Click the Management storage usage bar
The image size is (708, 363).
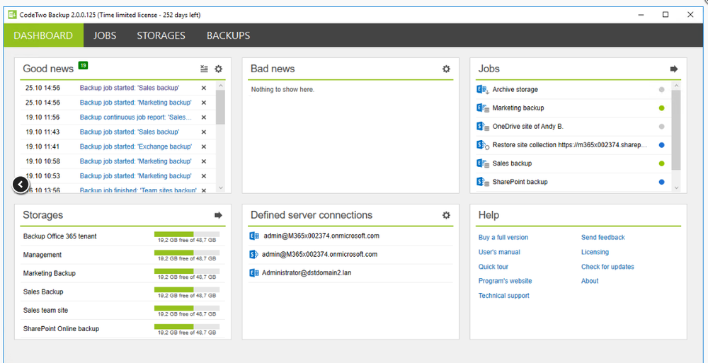(187, 253)
